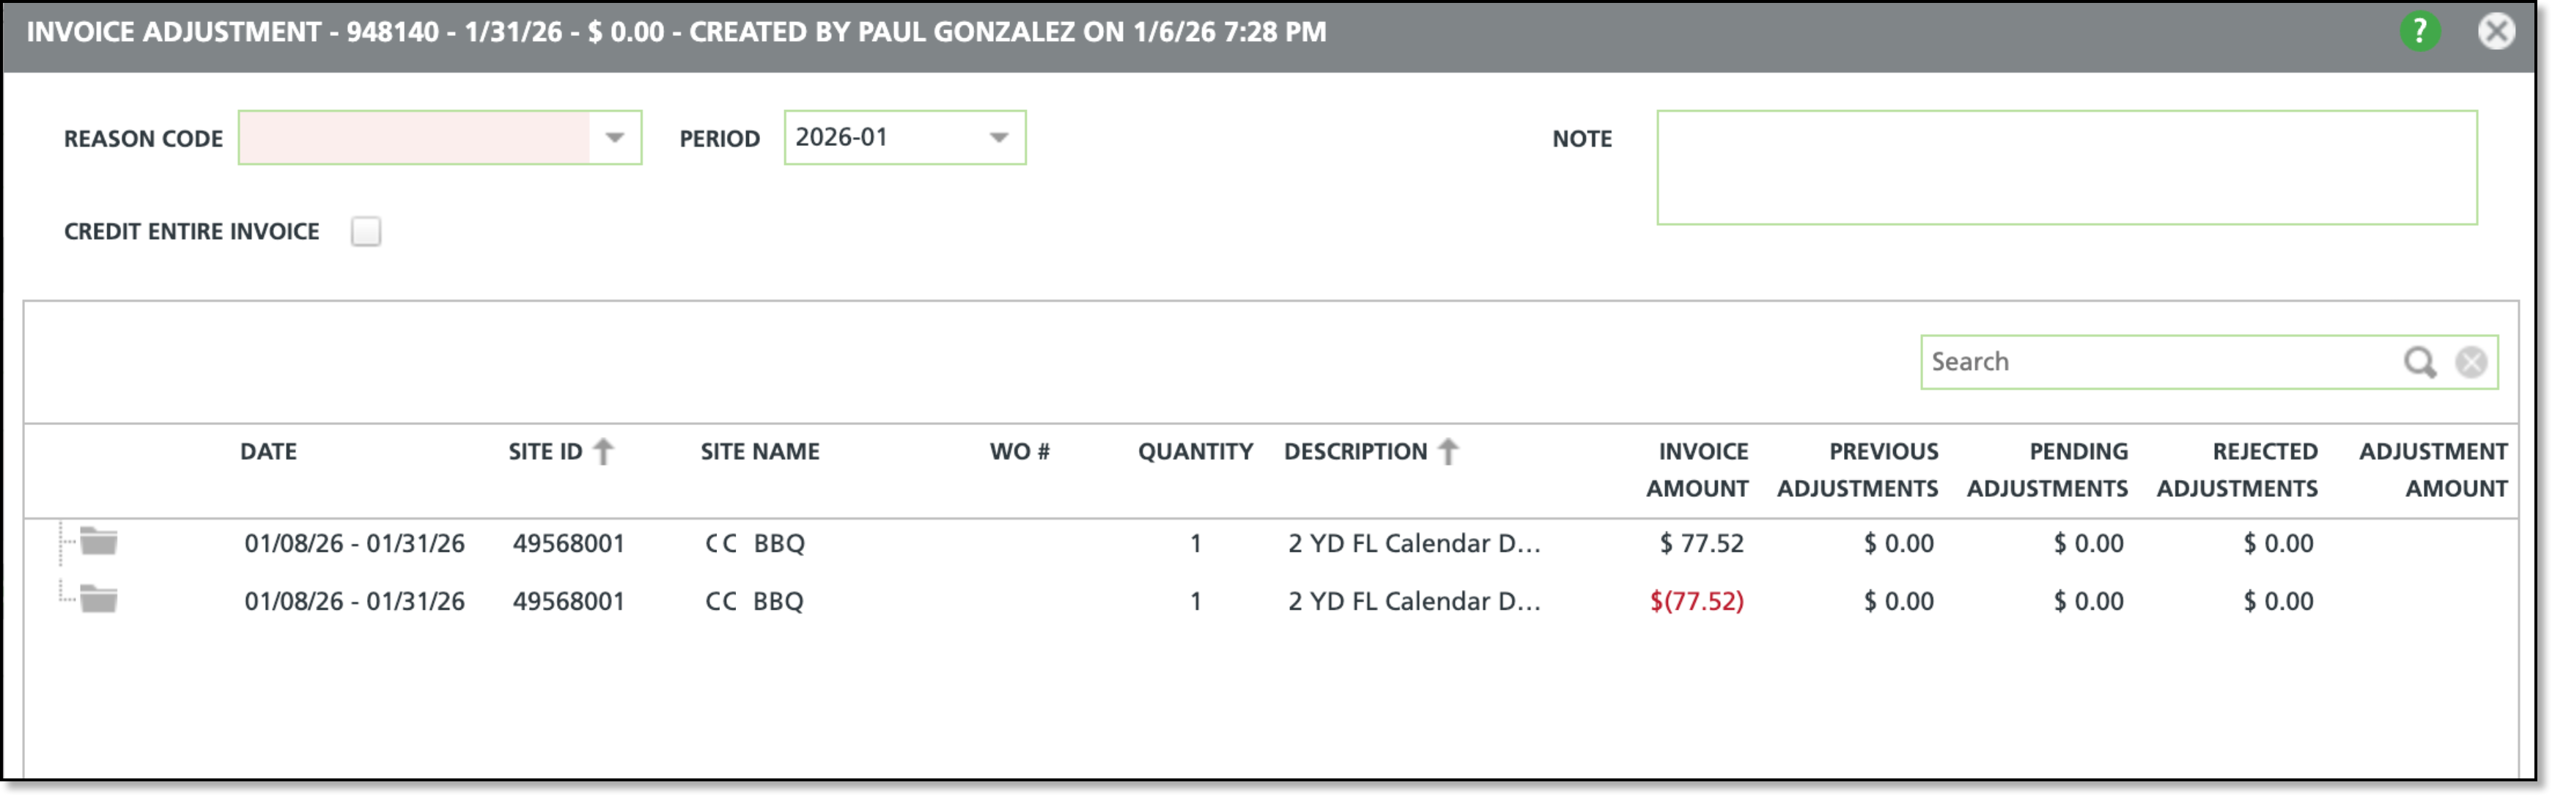Click the search magnifier icon
The image size is (2552, 796).
point(2419,363)
